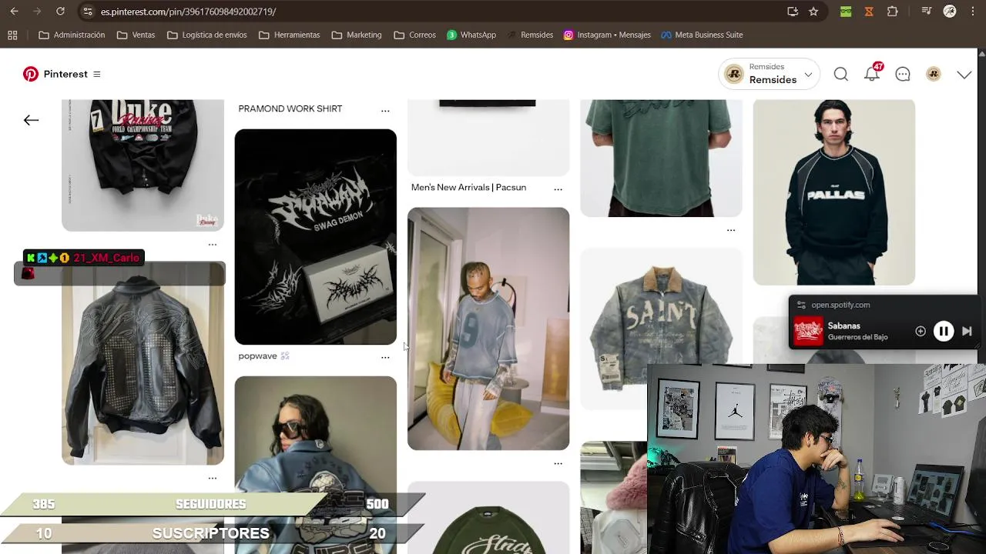Skip to next track in Spotify mini player
This screenshot has height=554, width=986.
(967, 331)
